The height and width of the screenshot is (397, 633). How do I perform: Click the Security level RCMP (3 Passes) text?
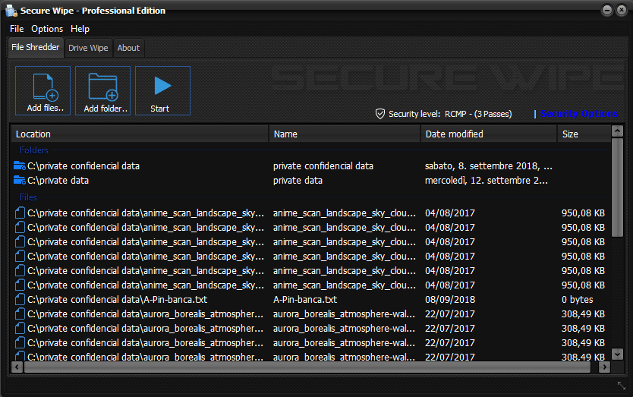[450, 114]
